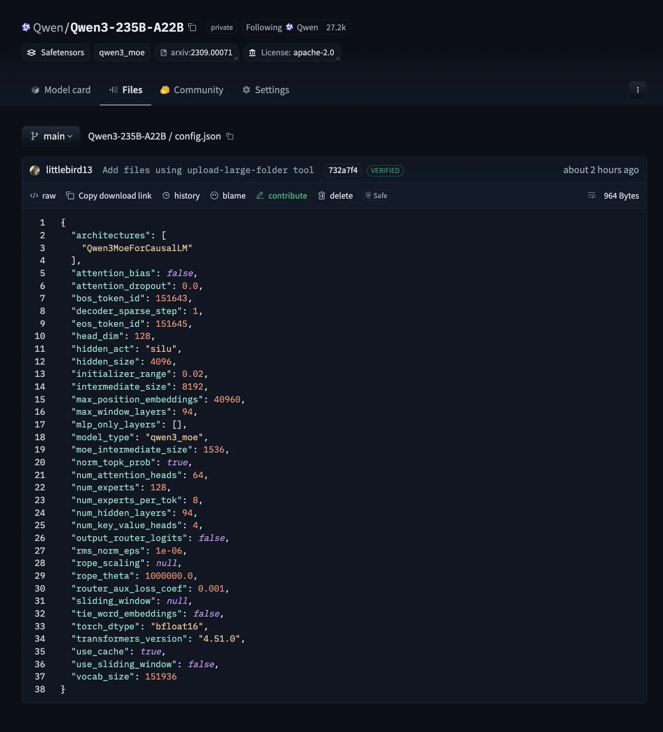
Task: Click the 964 Bytes file size
Action: click(x=621, y=196)
